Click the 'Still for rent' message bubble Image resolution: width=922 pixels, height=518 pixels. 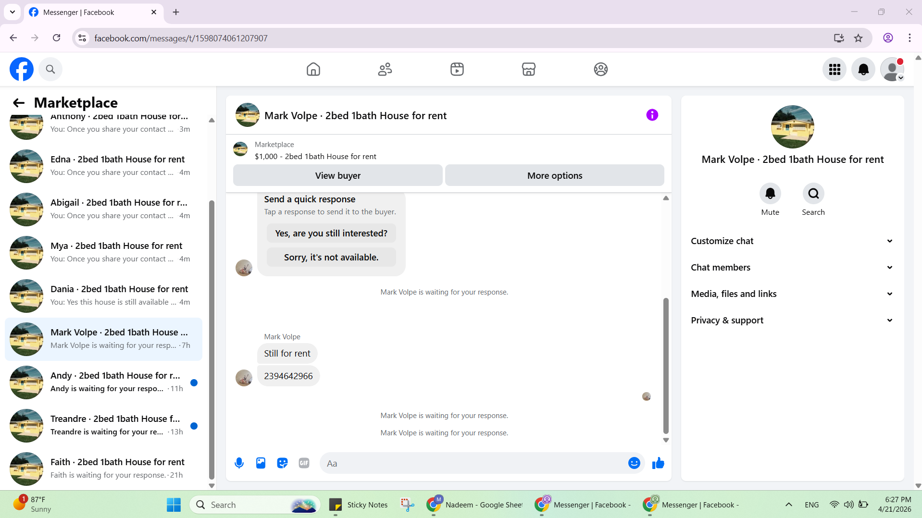pos(287,353)
